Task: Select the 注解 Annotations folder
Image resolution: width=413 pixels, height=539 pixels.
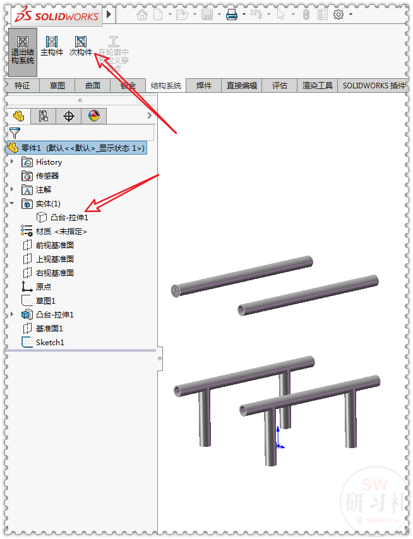Action: 37,190
